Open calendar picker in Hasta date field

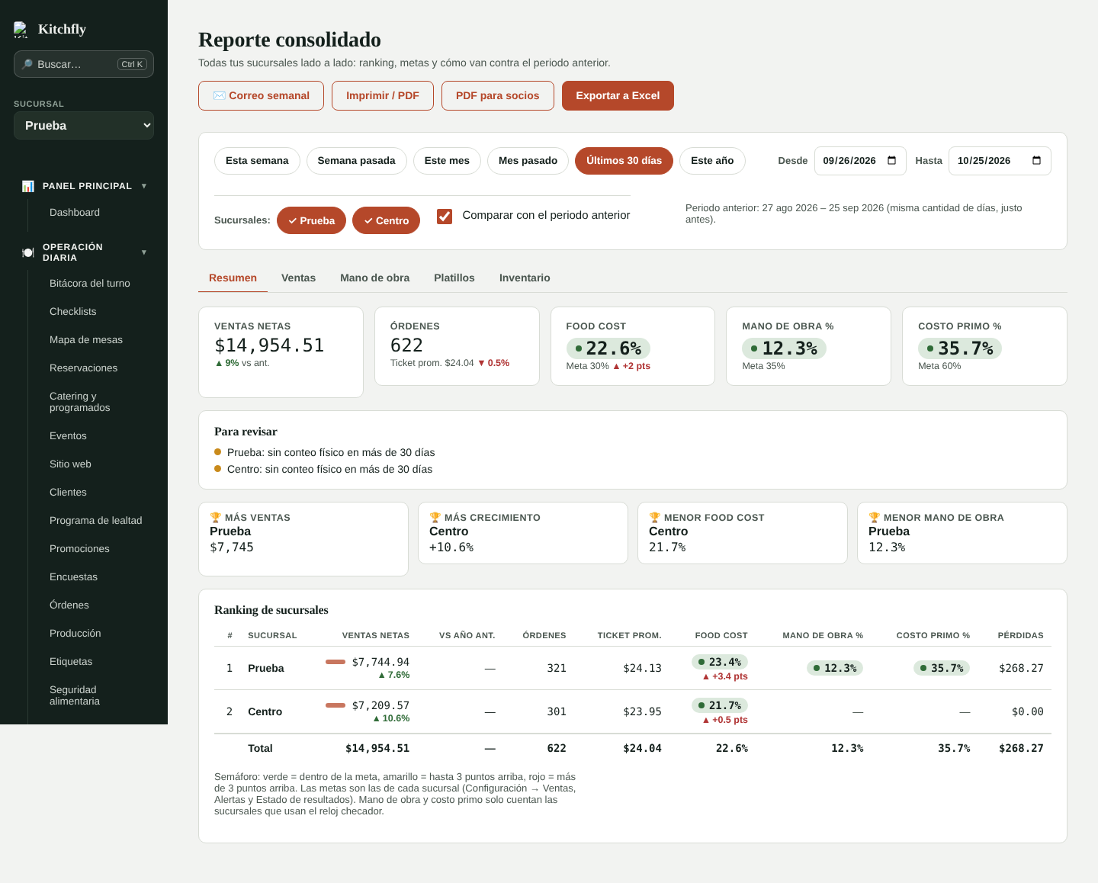click(1036, 161)
